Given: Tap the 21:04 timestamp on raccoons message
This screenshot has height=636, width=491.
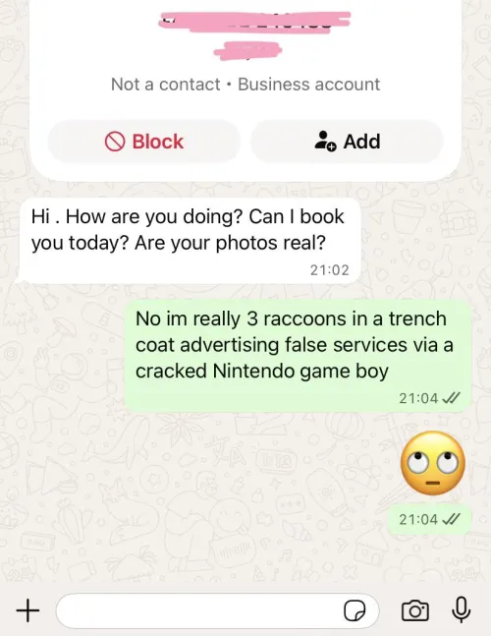Looking at the screenshot, I should click(x=418, y=398).
